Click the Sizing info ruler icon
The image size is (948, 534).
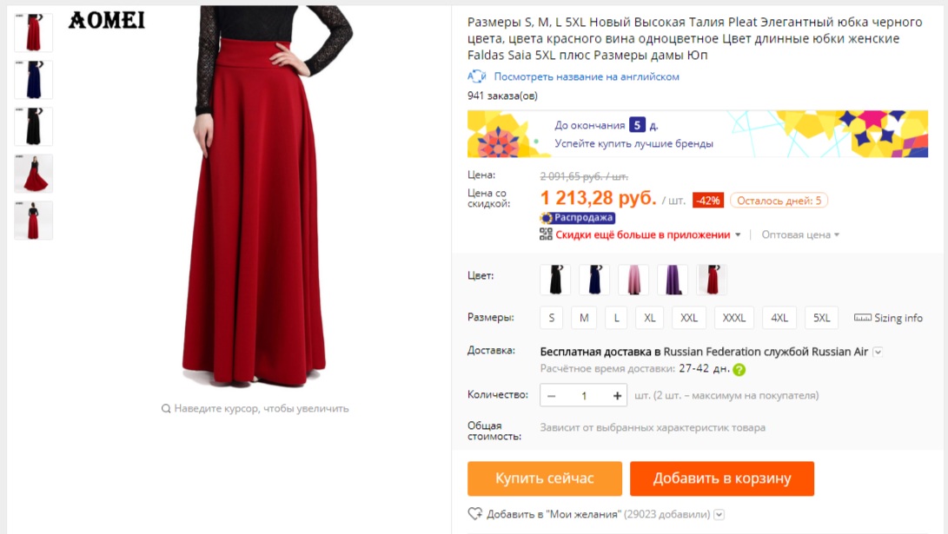862,318
